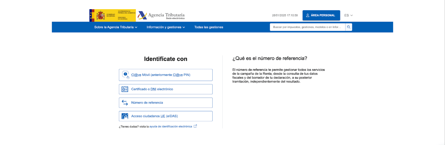The image size is (445, 145).
Task: Expand the ES language selector
Action: [x=348, y=15]
